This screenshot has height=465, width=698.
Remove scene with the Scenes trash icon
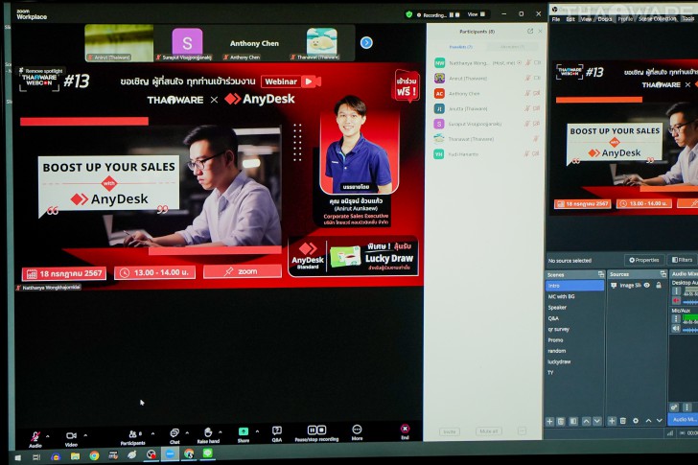561,422
